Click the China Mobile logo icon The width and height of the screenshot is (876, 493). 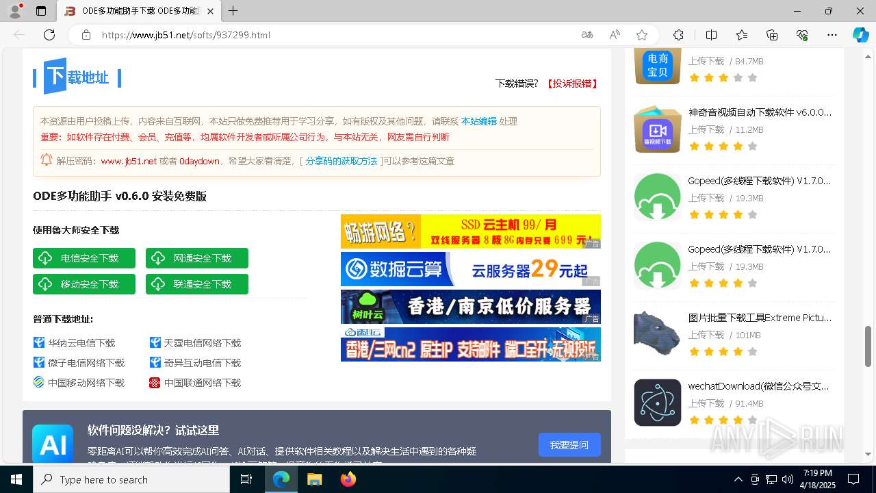[38, 382]
